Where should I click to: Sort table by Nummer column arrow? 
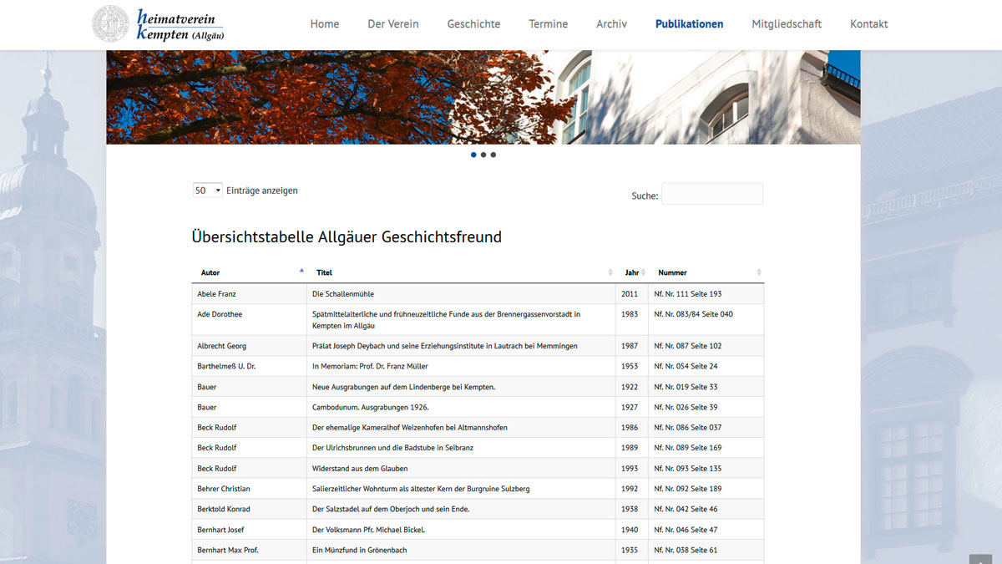click(758, 272)
